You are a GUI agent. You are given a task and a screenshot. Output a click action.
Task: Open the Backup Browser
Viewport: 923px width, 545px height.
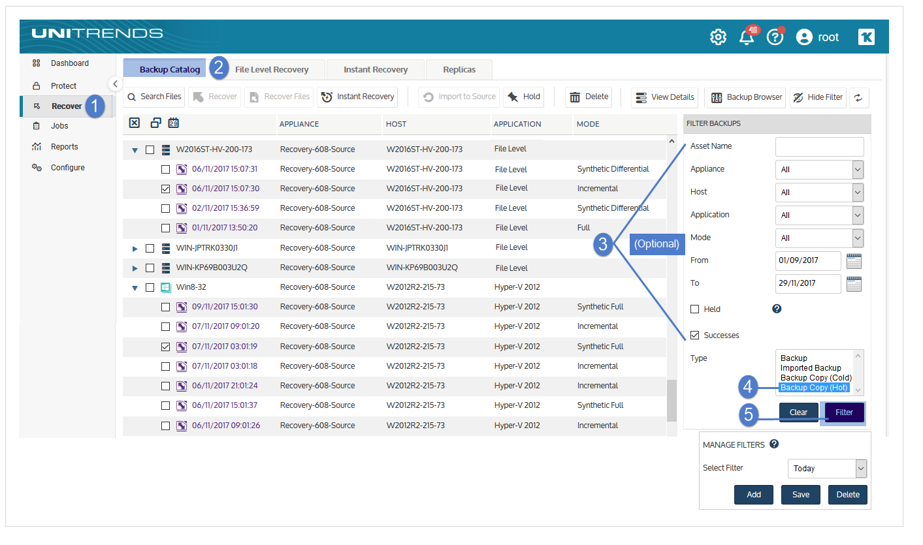[746, 97]
